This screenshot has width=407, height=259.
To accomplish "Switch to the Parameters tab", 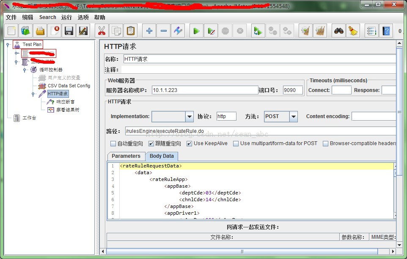I will tap(126, 156).
